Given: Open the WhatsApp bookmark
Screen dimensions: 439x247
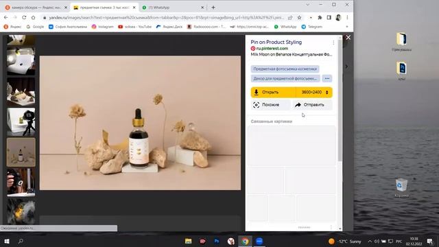Looking at the screenshot, I should [285, 27].
